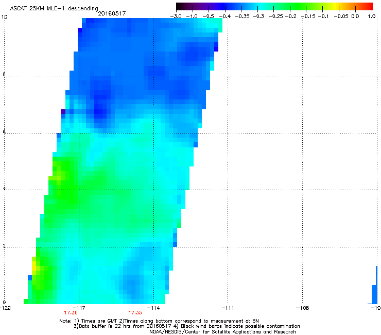Select the -0.15 color scale label
The height and width of the screenshot is (335, 381).
pos(308,16)
